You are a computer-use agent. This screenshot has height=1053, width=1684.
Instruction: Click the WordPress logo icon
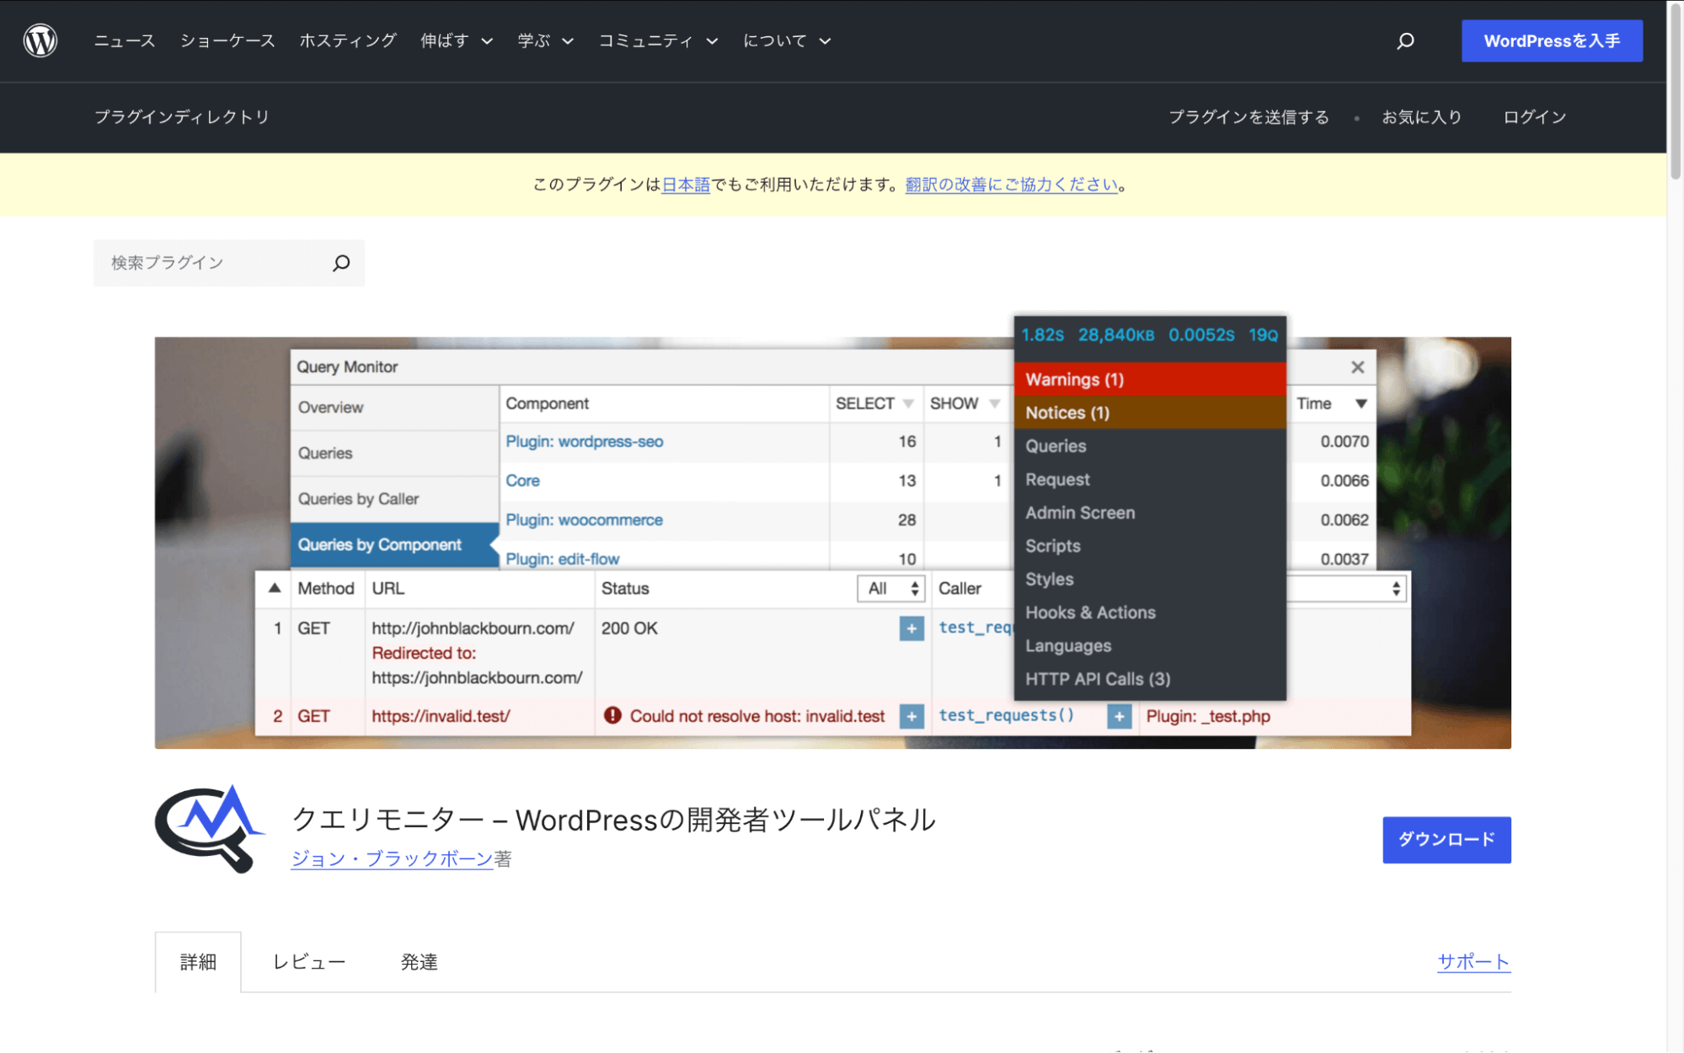40,40
